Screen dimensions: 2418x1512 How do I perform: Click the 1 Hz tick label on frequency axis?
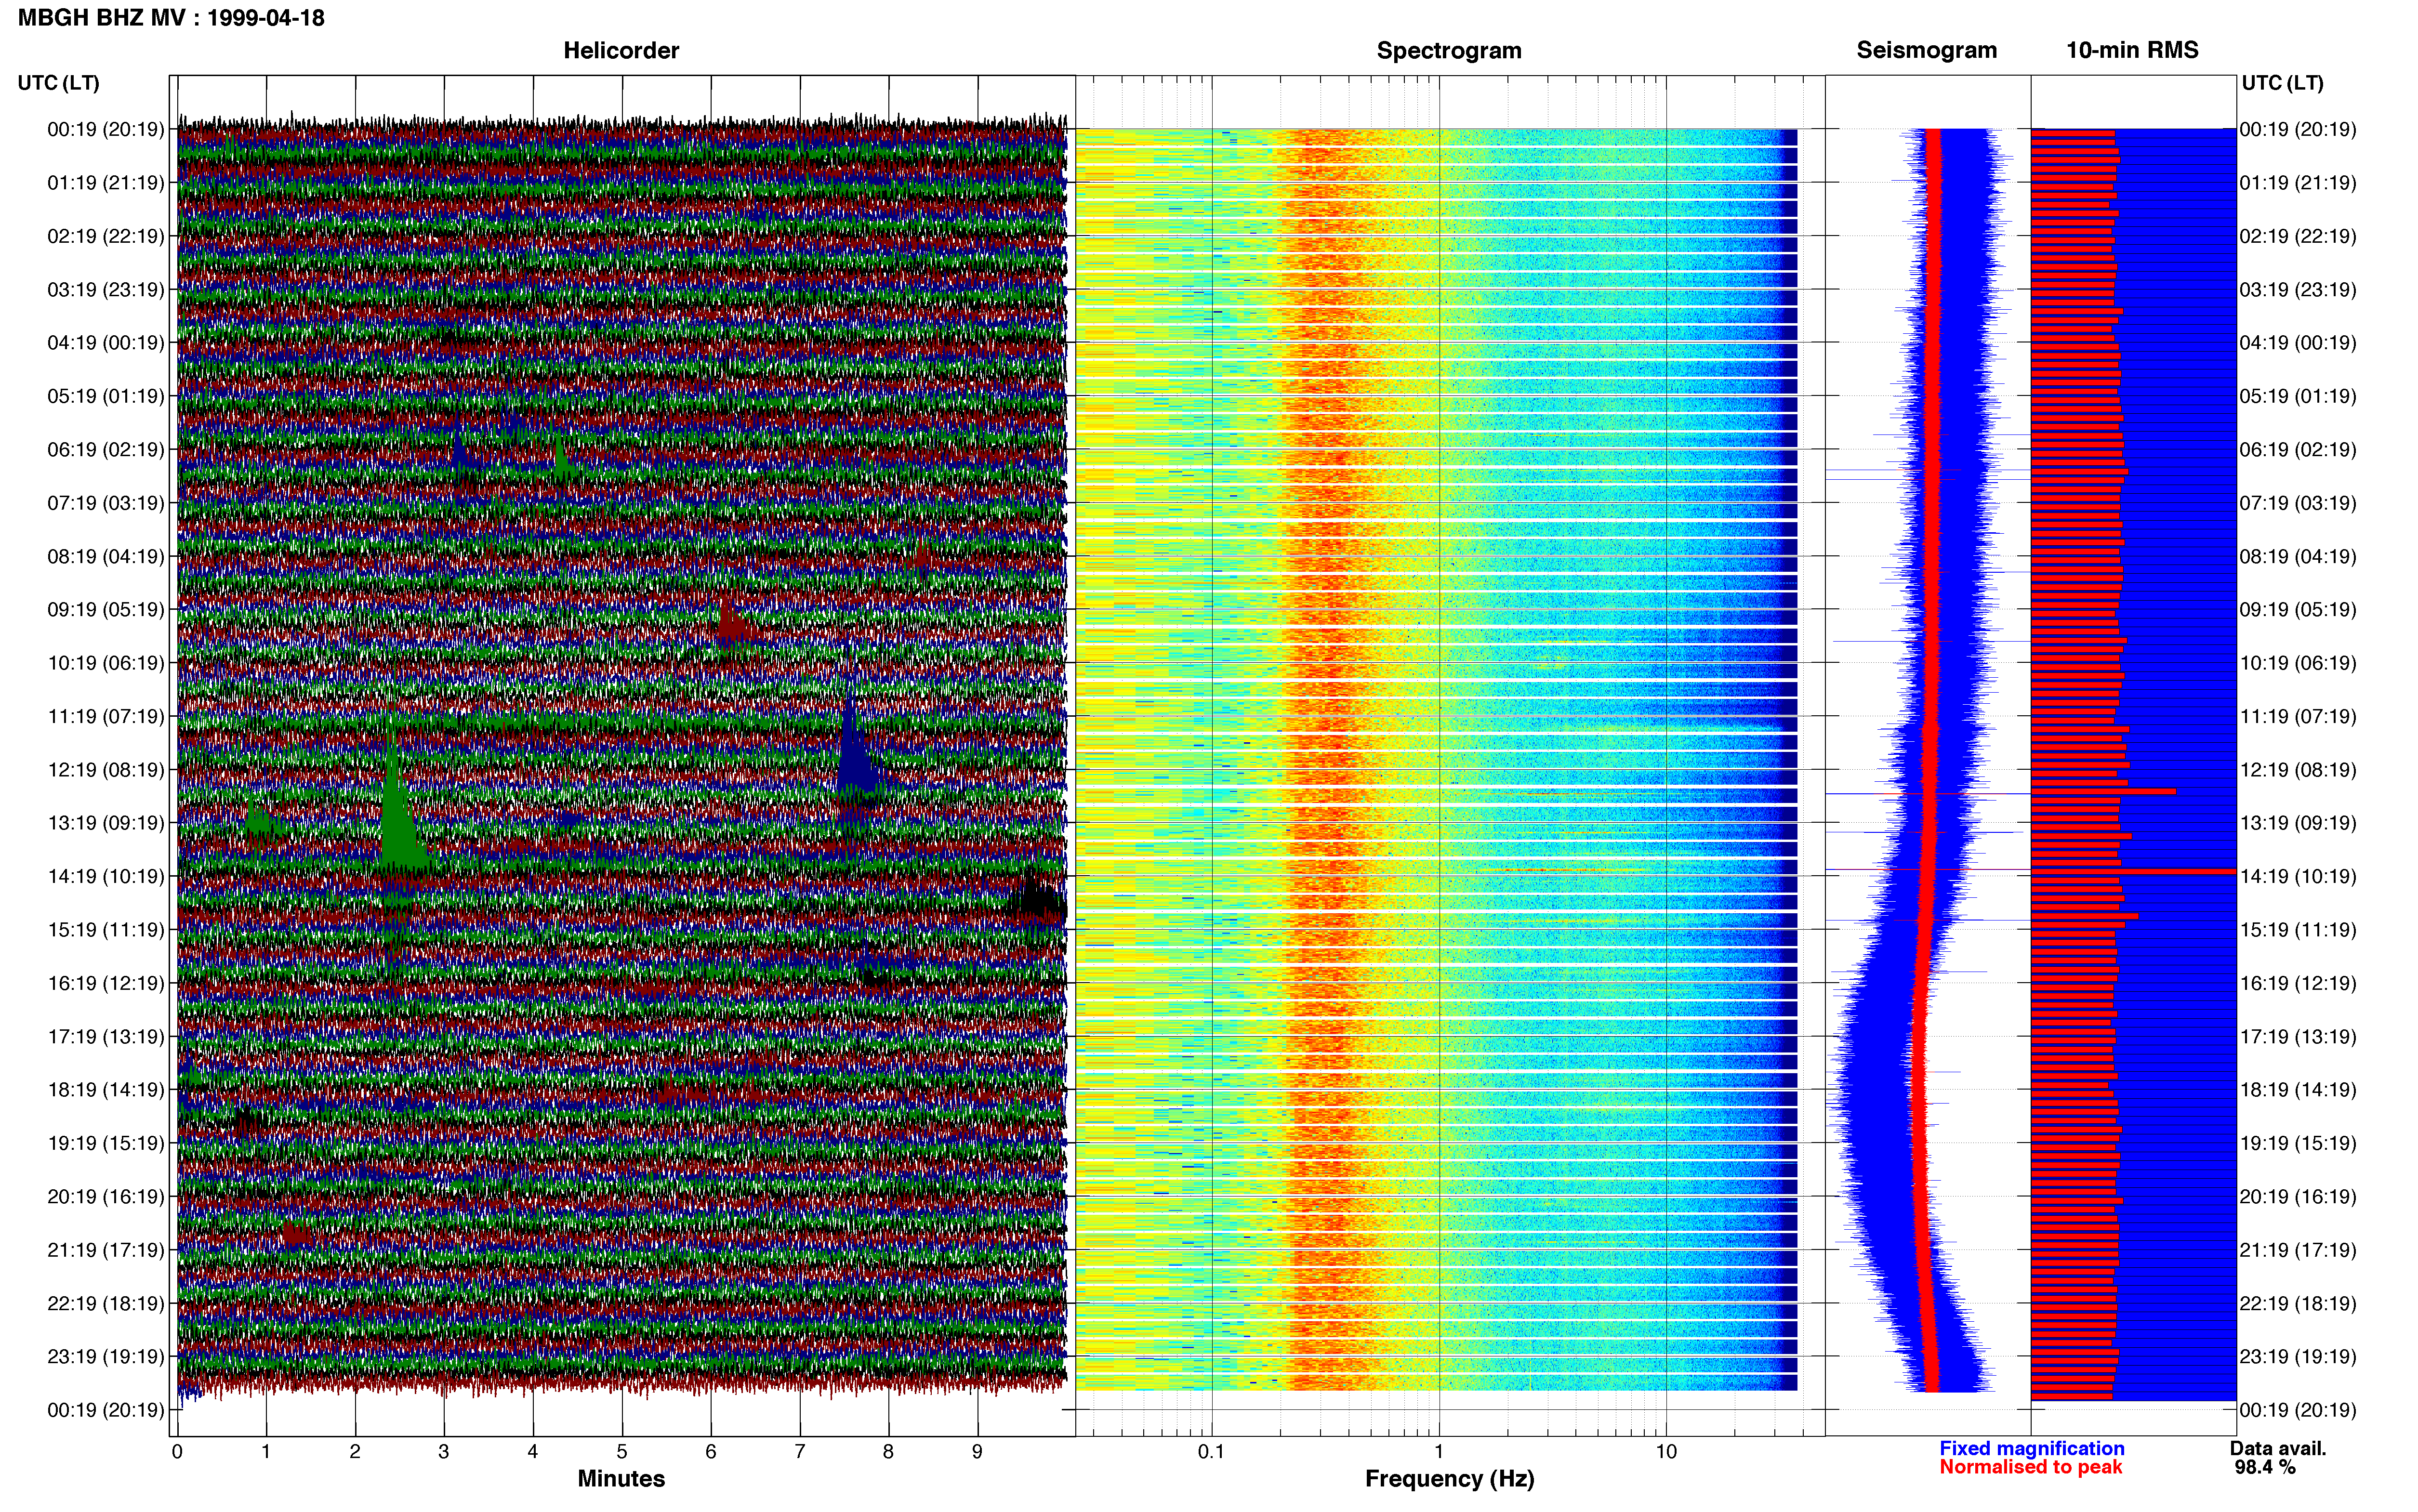[1439, 1451]
